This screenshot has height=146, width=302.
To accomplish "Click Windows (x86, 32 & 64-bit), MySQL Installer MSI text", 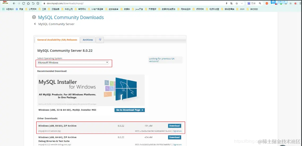I will point(67,110).
